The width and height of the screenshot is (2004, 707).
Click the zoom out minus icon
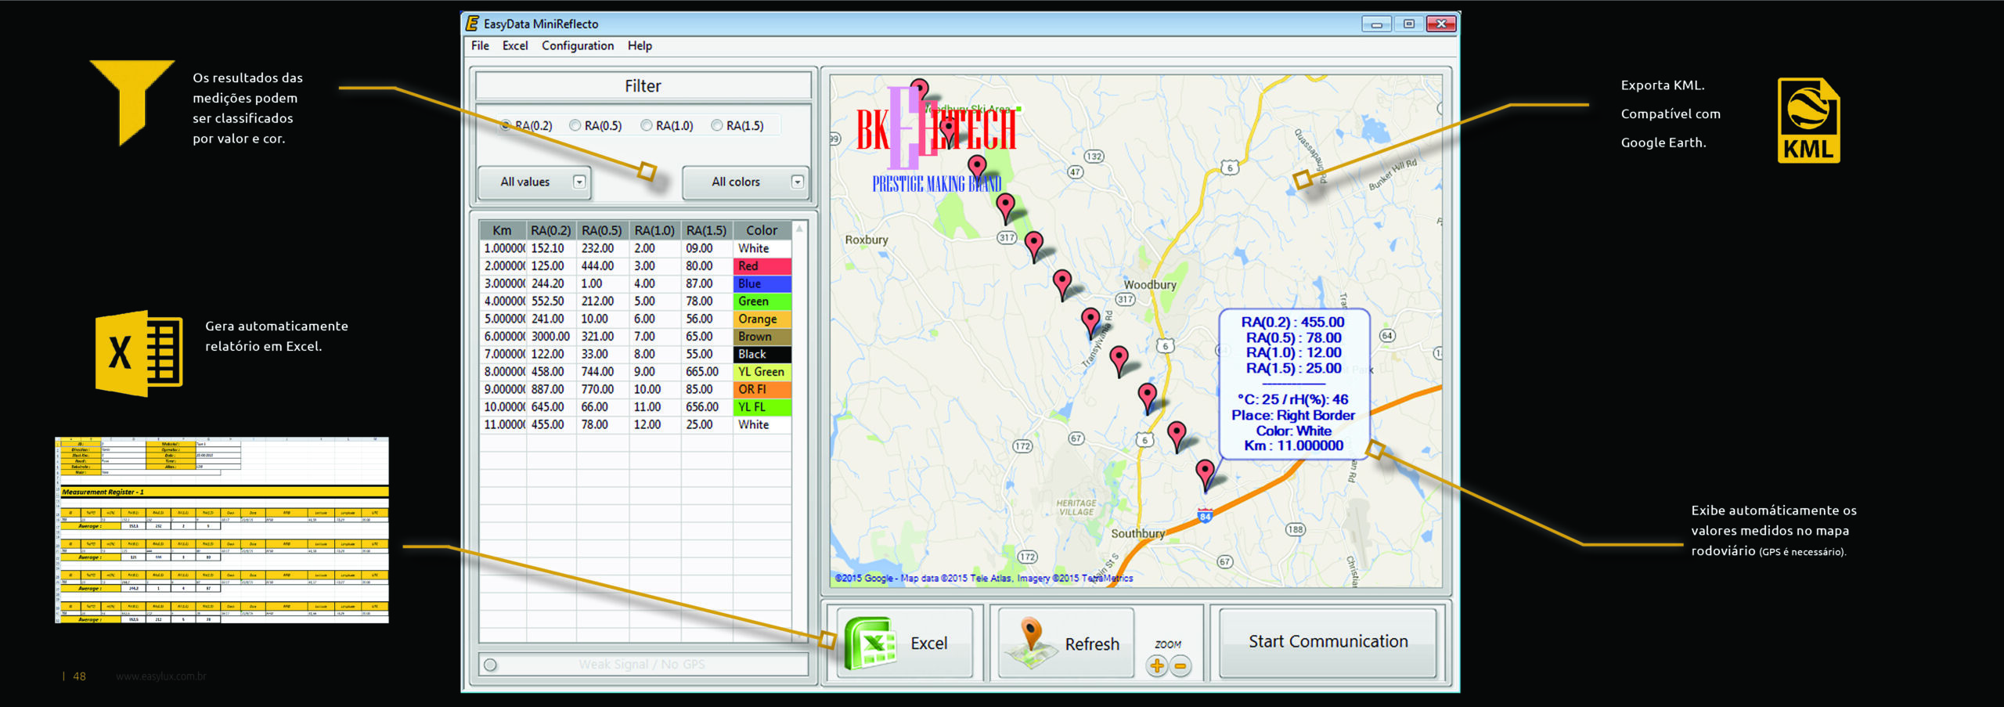[1180, 666]
